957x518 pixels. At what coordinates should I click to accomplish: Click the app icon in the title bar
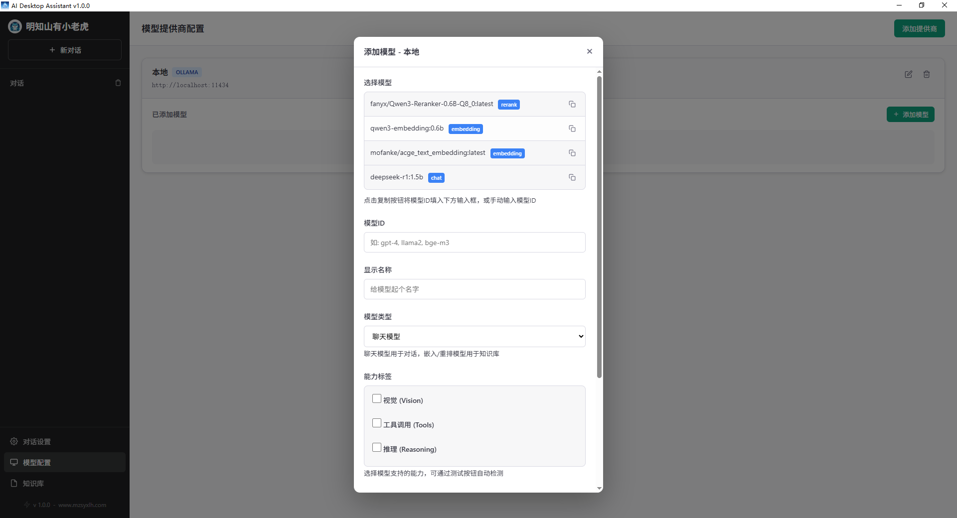tap(5, 5)
